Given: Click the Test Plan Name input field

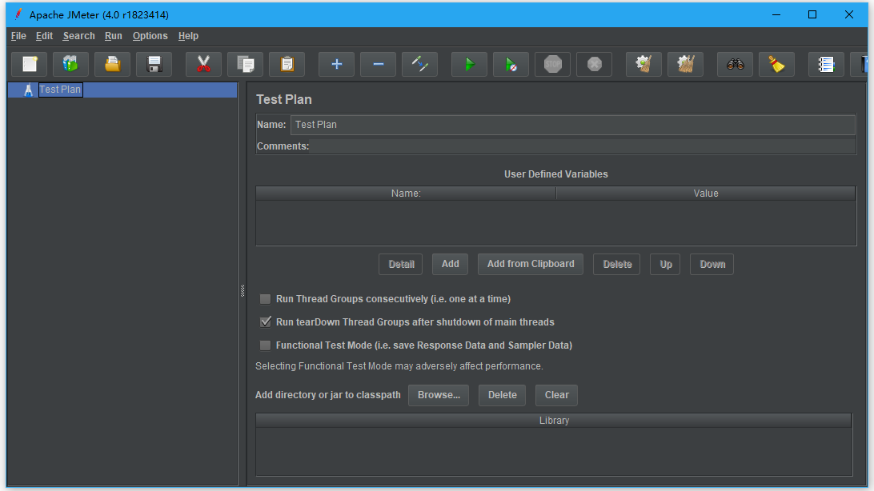Looking at the screenshot, I should [571, 125].
